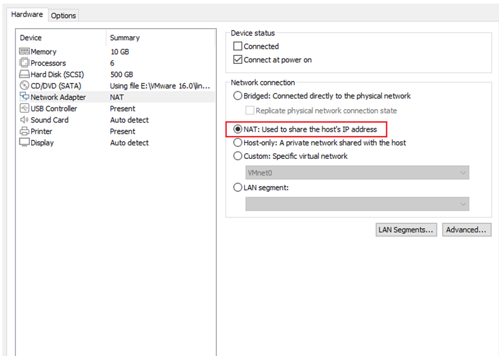The image size is (499, 356).
Task: Select the Processors row label
Action: pyautogui.click(x=48, y=63)
